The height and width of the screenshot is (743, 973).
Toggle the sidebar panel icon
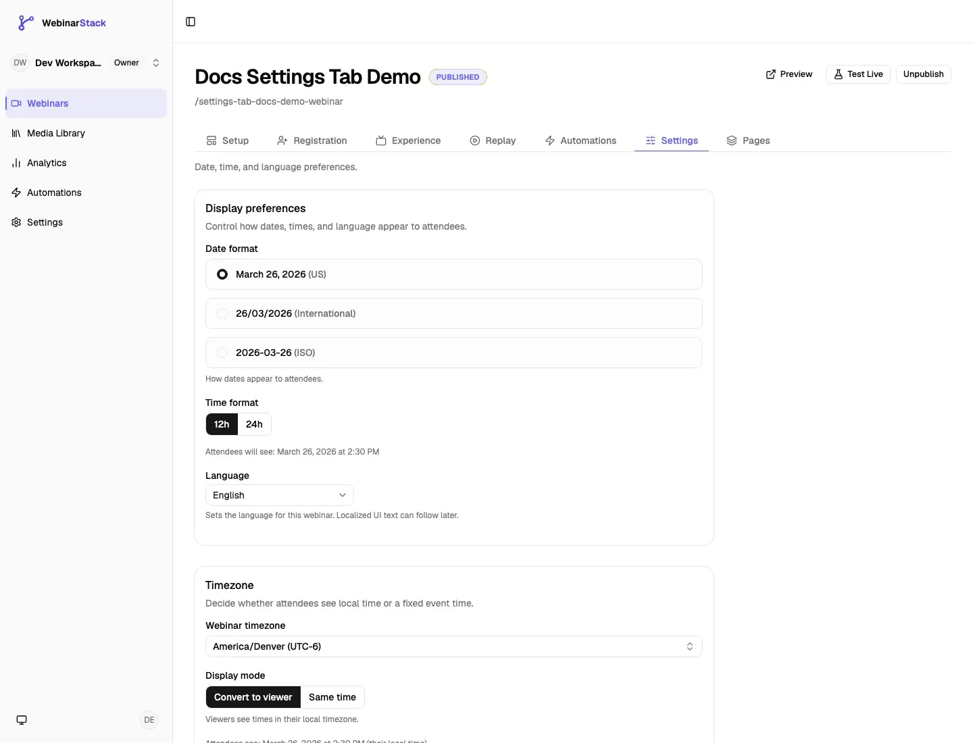coord(191,22)
